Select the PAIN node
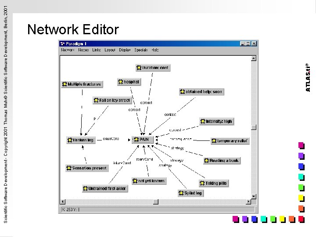This screenshot has width=316, height=237. pyautogui.click(x=143, y=140)
